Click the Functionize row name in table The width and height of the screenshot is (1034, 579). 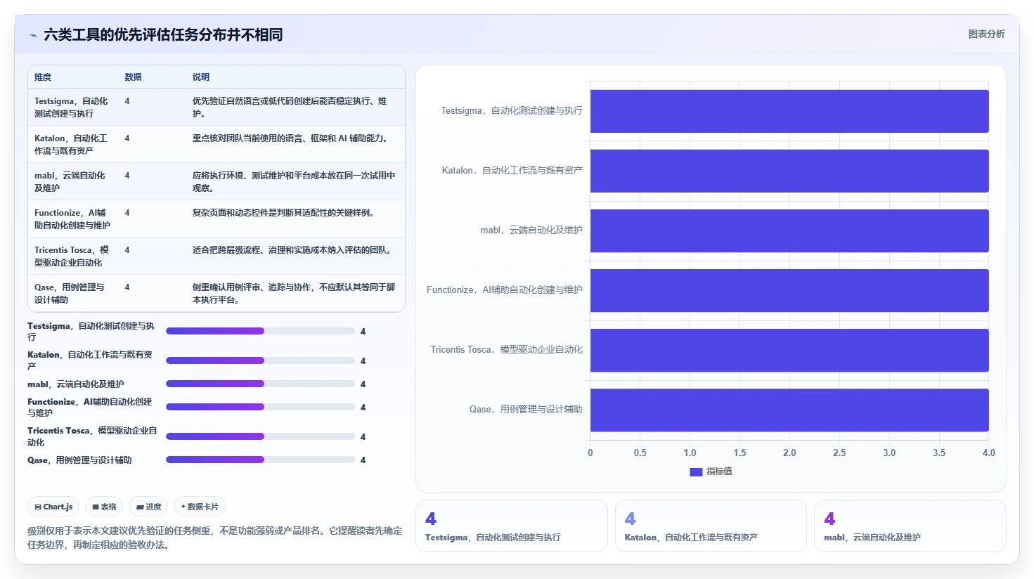72,219
